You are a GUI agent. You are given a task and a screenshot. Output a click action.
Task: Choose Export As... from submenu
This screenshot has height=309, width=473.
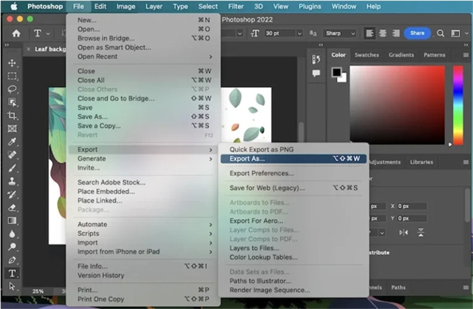(x=247, y=159)
